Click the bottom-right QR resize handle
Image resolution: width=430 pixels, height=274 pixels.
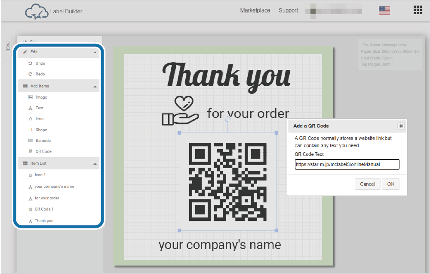point(276,231)
